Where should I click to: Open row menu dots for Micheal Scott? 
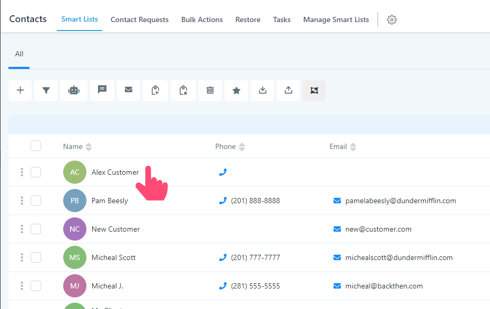22,257
